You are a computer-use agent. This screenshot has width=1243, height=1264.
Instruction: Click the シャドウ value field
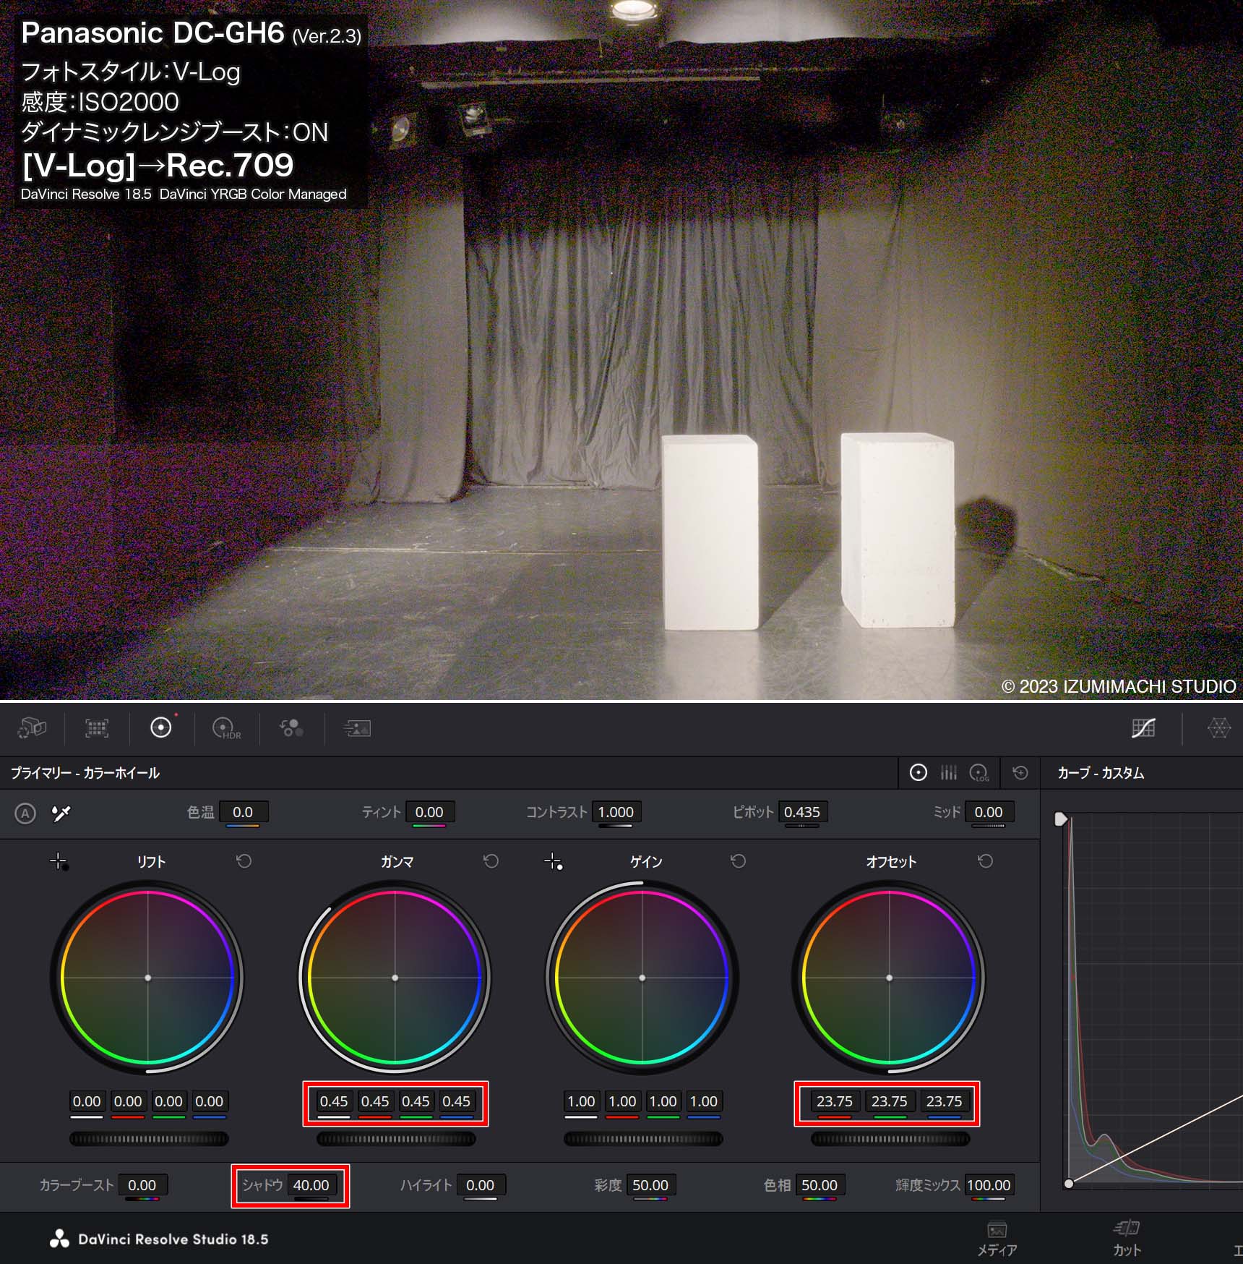coord(311,1185)
